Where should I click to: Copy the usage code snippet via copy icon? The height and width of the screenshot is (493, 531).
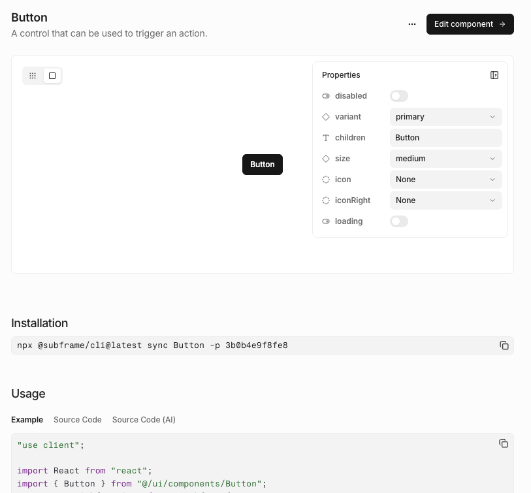[x=504, y=443]
